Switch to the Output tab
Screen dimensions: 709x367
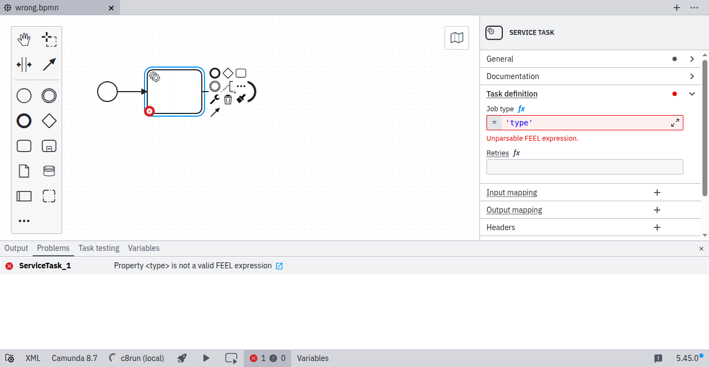[16, 248]
